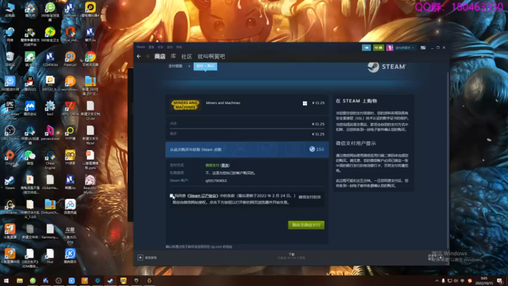Open the Baidu Netdisk desktop icon

pos(70,207)
